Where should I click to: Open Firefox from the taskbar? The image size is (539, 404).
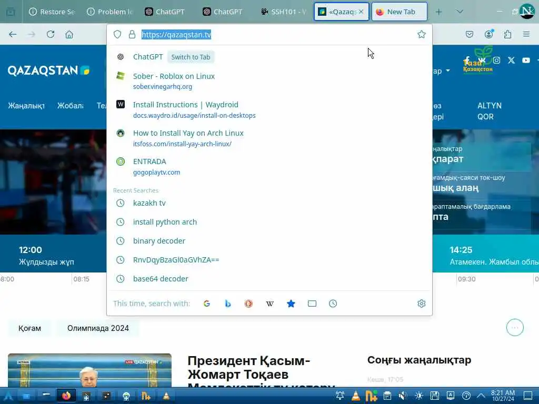(x=66, y=396)
